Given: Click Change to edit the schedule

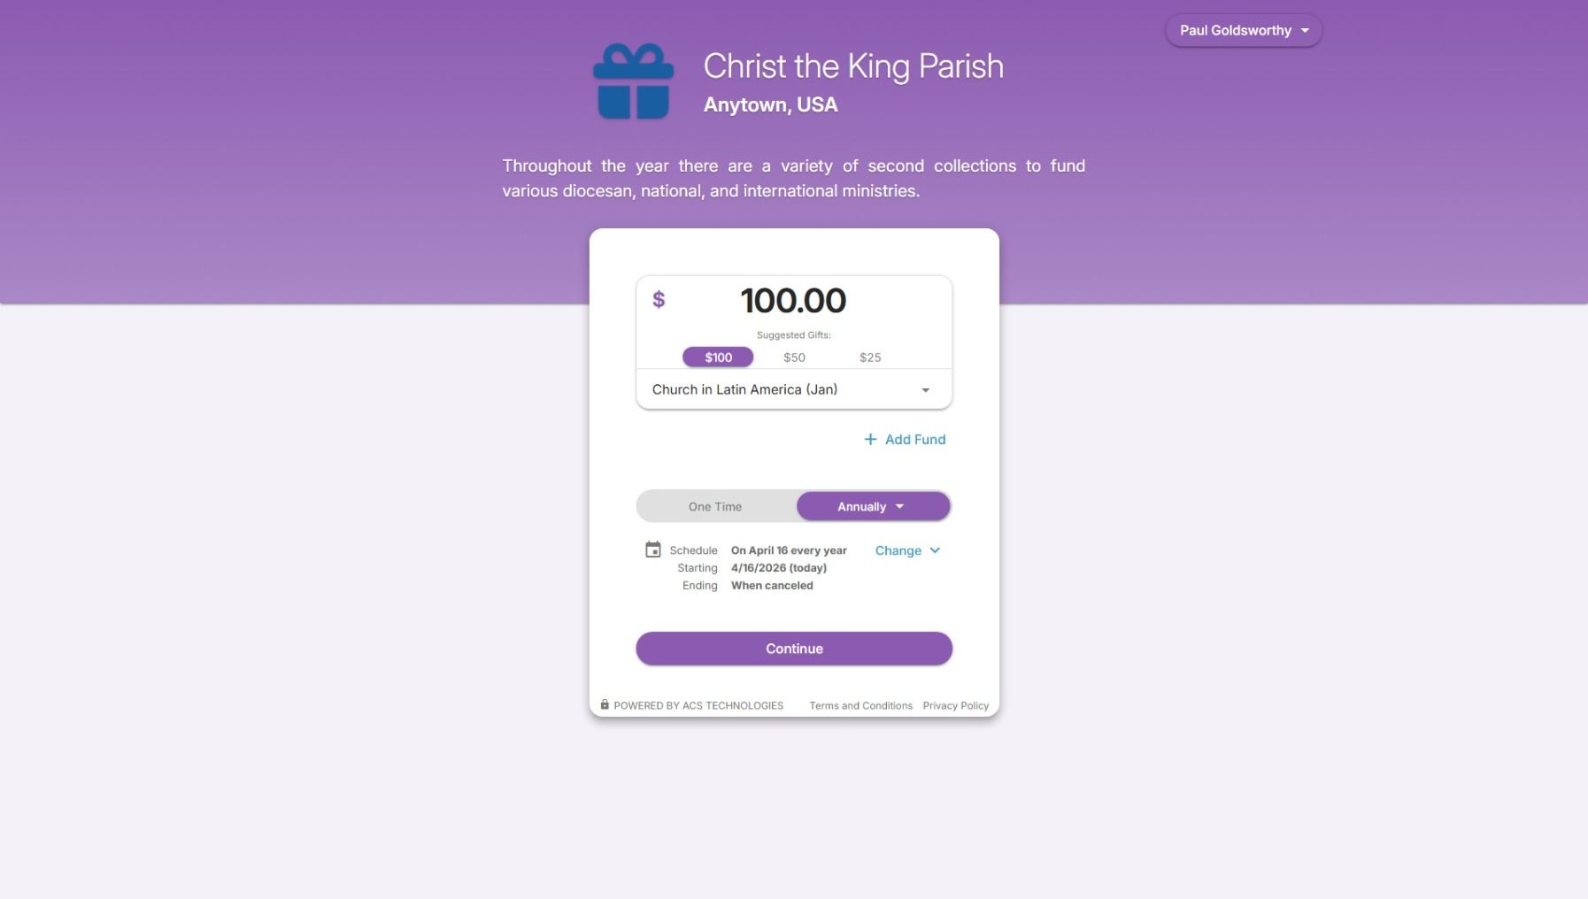Looking at the screenshot, I should pyautogui.click(x=898, y=550).
